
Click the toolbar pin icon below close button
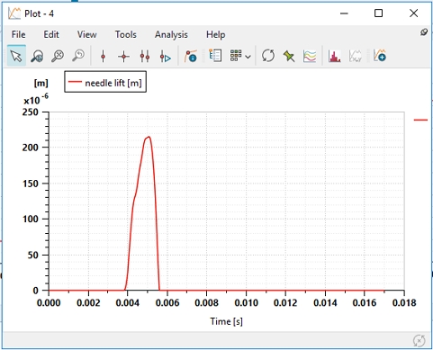(x=424, y=32)
